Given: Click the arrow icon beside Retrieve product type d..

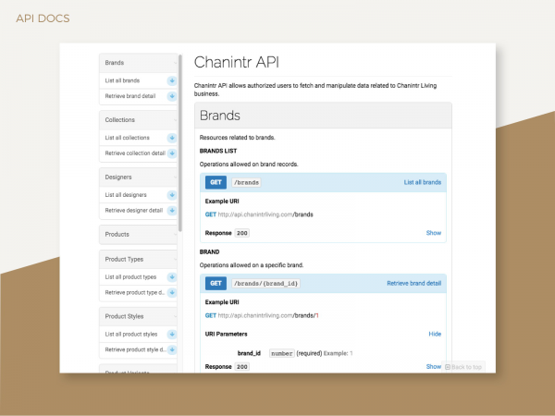Looking at the screenshot, I should [x=172, y=292].
